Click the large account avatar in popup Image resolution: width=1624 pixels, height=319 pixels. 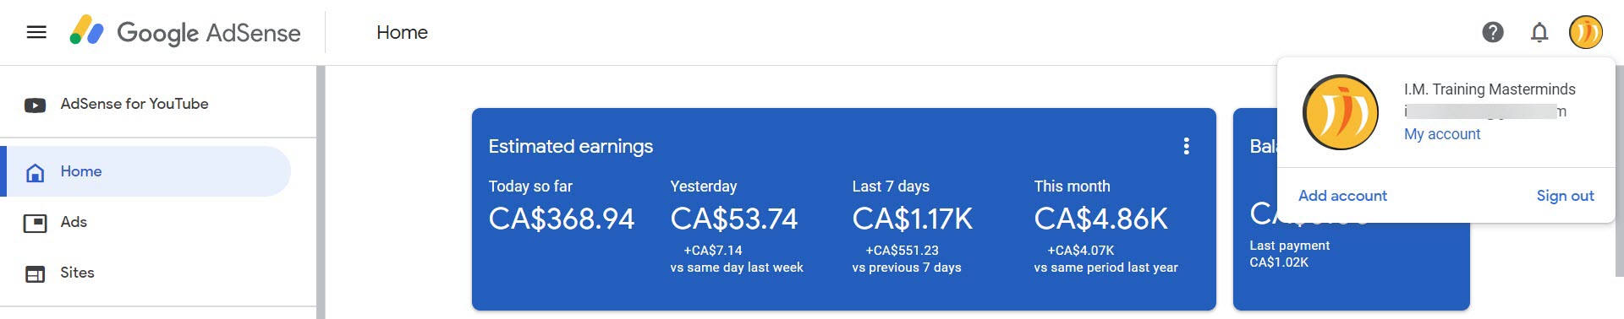tap(1341, 112)
